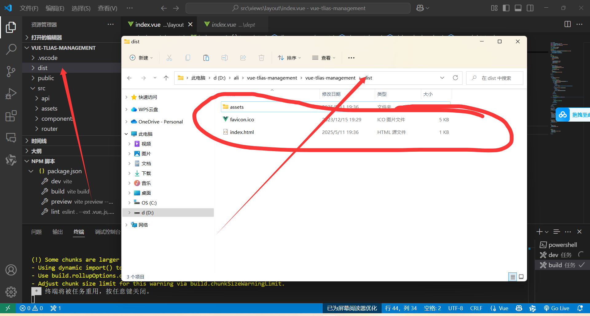Open the Manage gear in the activity bar
The height and width of the screenshot is (316, 590).
coord(11,292)
